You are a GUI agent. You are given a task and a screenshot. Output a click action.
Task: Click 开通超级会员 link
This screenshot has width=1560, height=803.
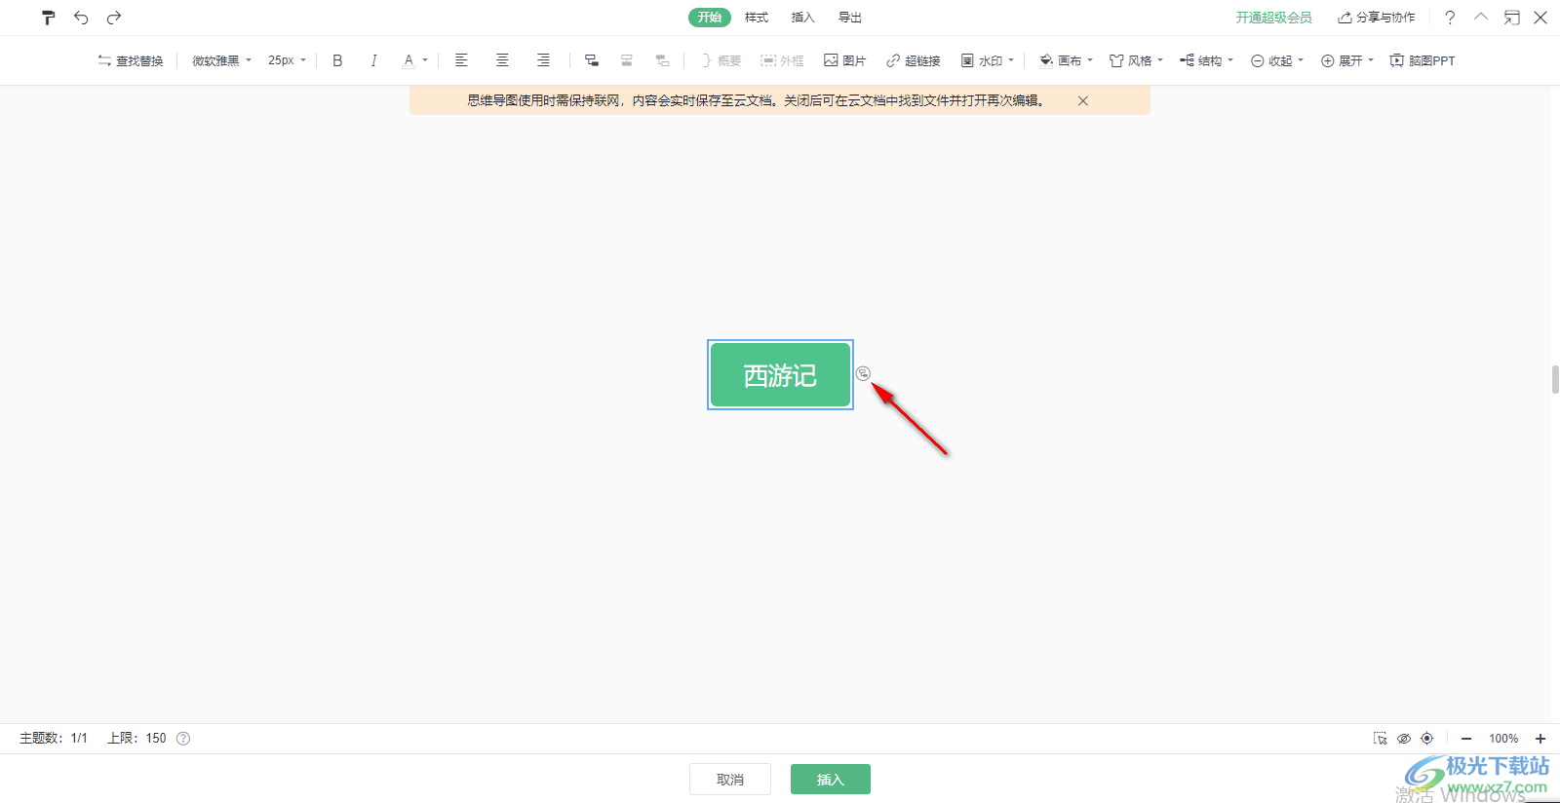tap(1273, 18)
